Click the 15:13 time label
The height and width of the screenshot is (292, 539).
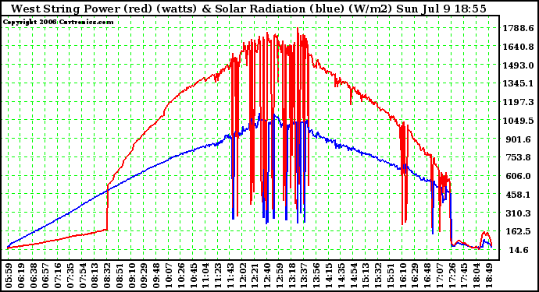[x=366, y=276]
